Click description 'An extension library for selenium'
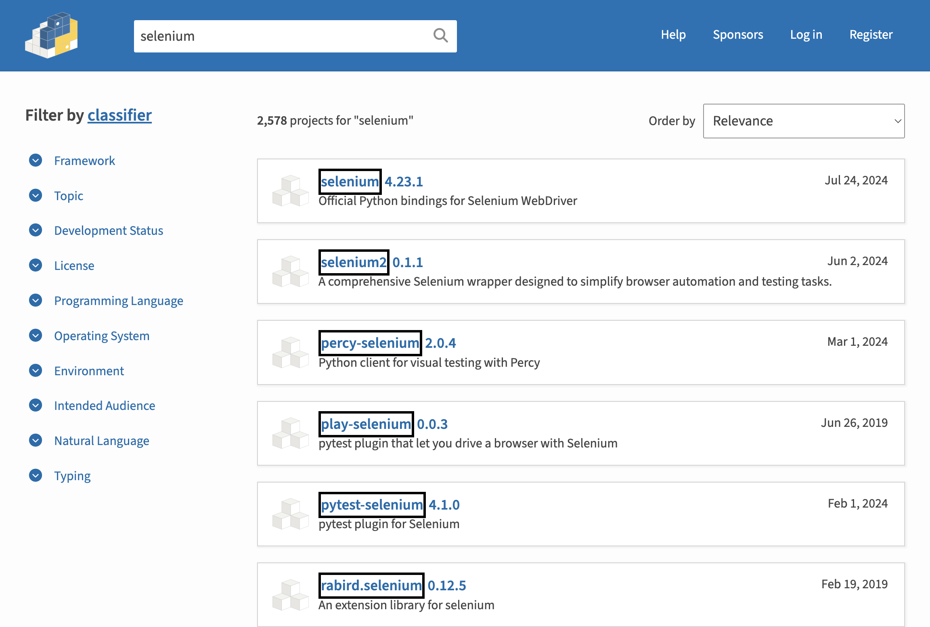 tap(406, 605)
